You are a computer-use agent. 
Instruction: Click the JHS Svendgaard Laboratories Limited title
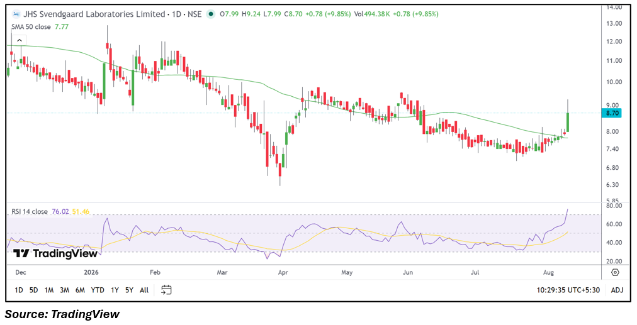[x=94, y=14]
